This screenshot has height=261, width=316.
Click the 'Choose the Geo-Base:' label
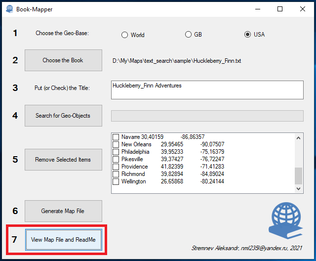point(62,33)
